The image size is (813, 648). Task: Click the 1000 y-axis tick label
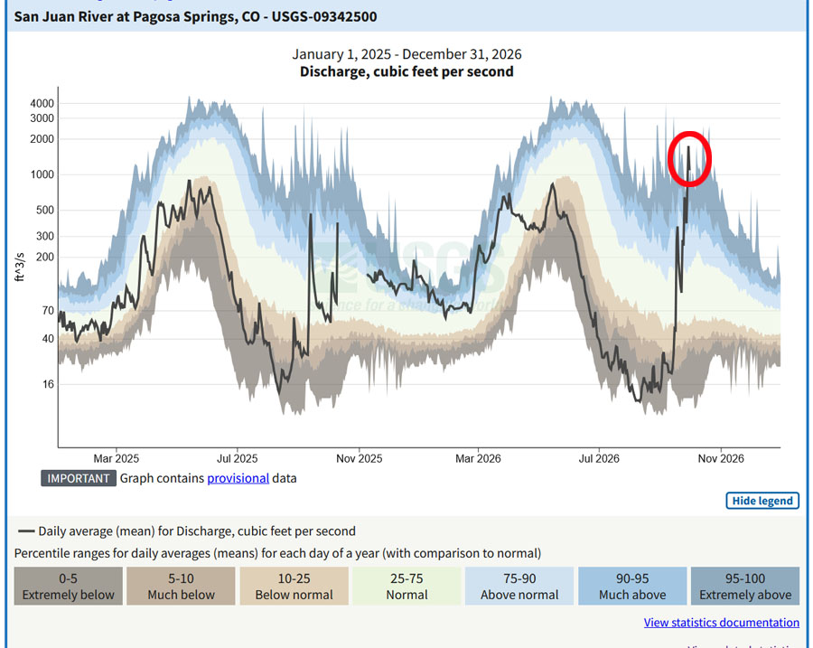[42, 174]
